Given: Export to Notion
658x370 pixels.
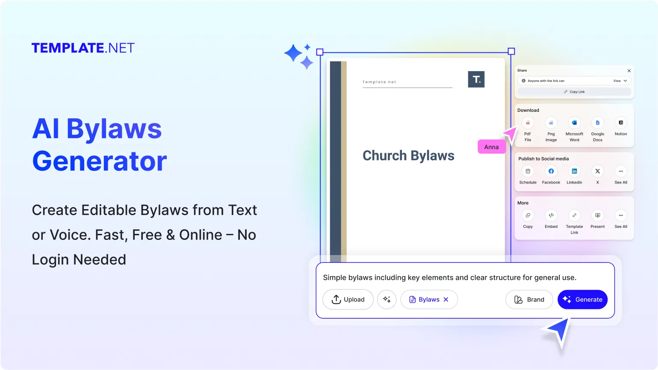Looking at the screenshot, I should tap(621, 123).
